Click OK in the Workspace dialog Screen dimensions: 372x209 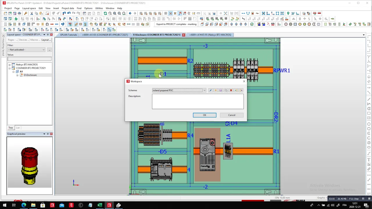coord(205,115)
